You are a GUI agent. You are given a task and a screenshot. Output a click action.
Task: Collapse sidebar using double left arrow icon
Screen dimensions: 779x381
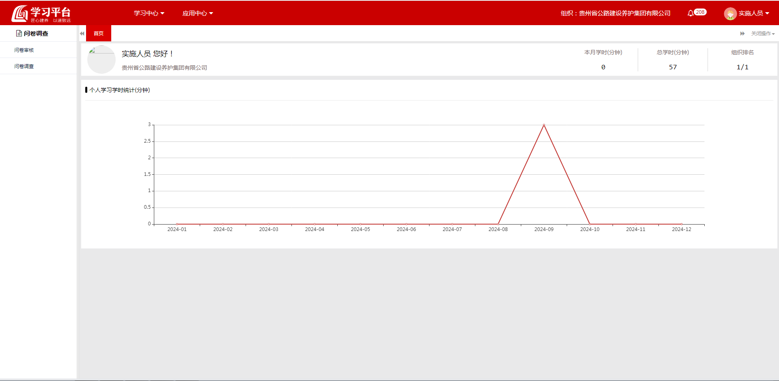[x=82, y=34]
